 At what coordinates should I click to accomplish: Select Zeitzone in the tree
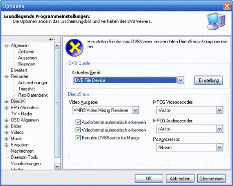tap(26, 52)
